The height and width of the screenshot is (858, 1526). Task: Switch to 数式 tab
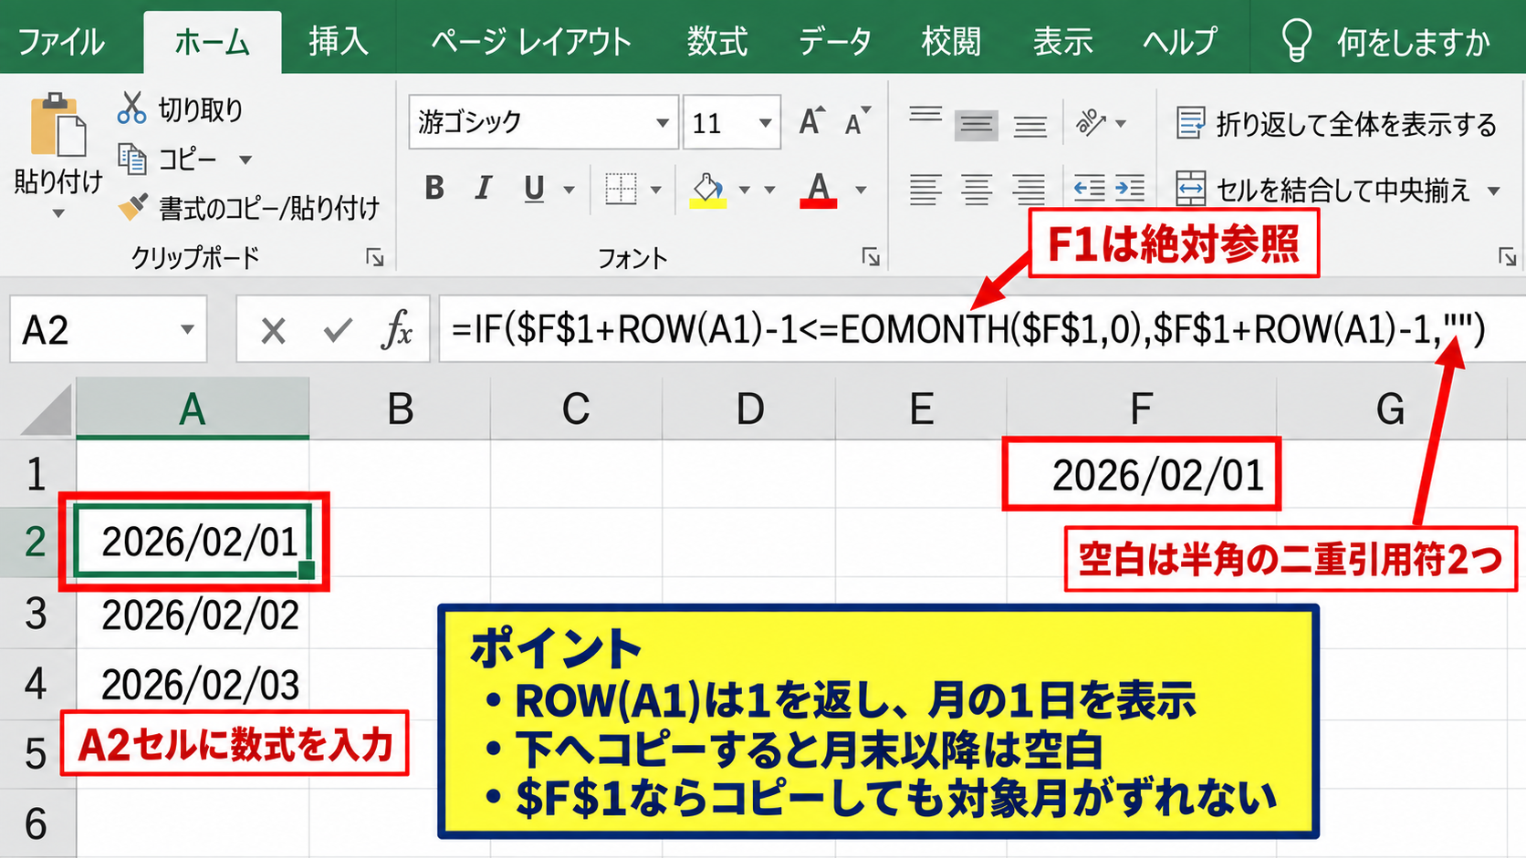click(717, 42)
